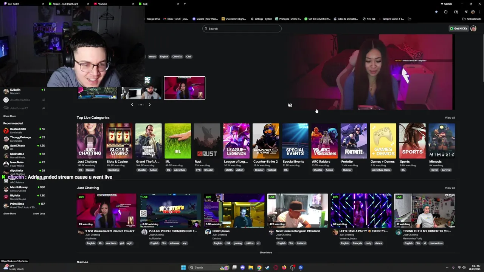This screenshot has width=484, height=272.
Task: Open Destiny's 'Chillin'/News' stream thumbnail
Action: click(234, 210)
